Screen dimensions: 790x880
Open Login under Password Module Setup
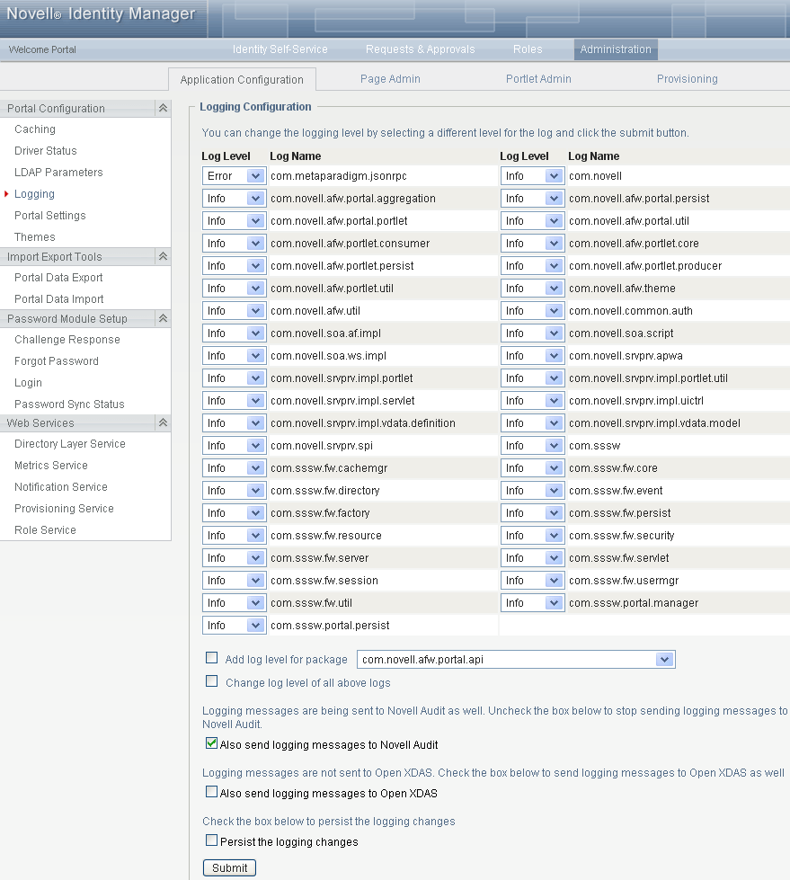coord(28,383)
